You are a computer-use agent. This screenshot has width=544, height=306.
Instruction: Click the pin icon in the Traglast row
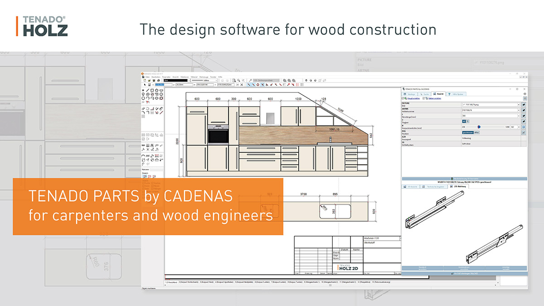[x=524, y=121]
